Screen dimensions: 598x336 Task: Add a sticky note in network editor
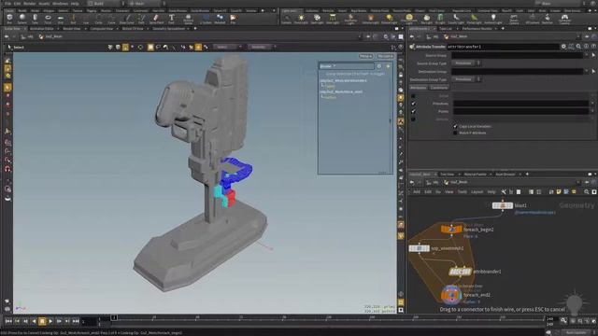pos(559,192)
